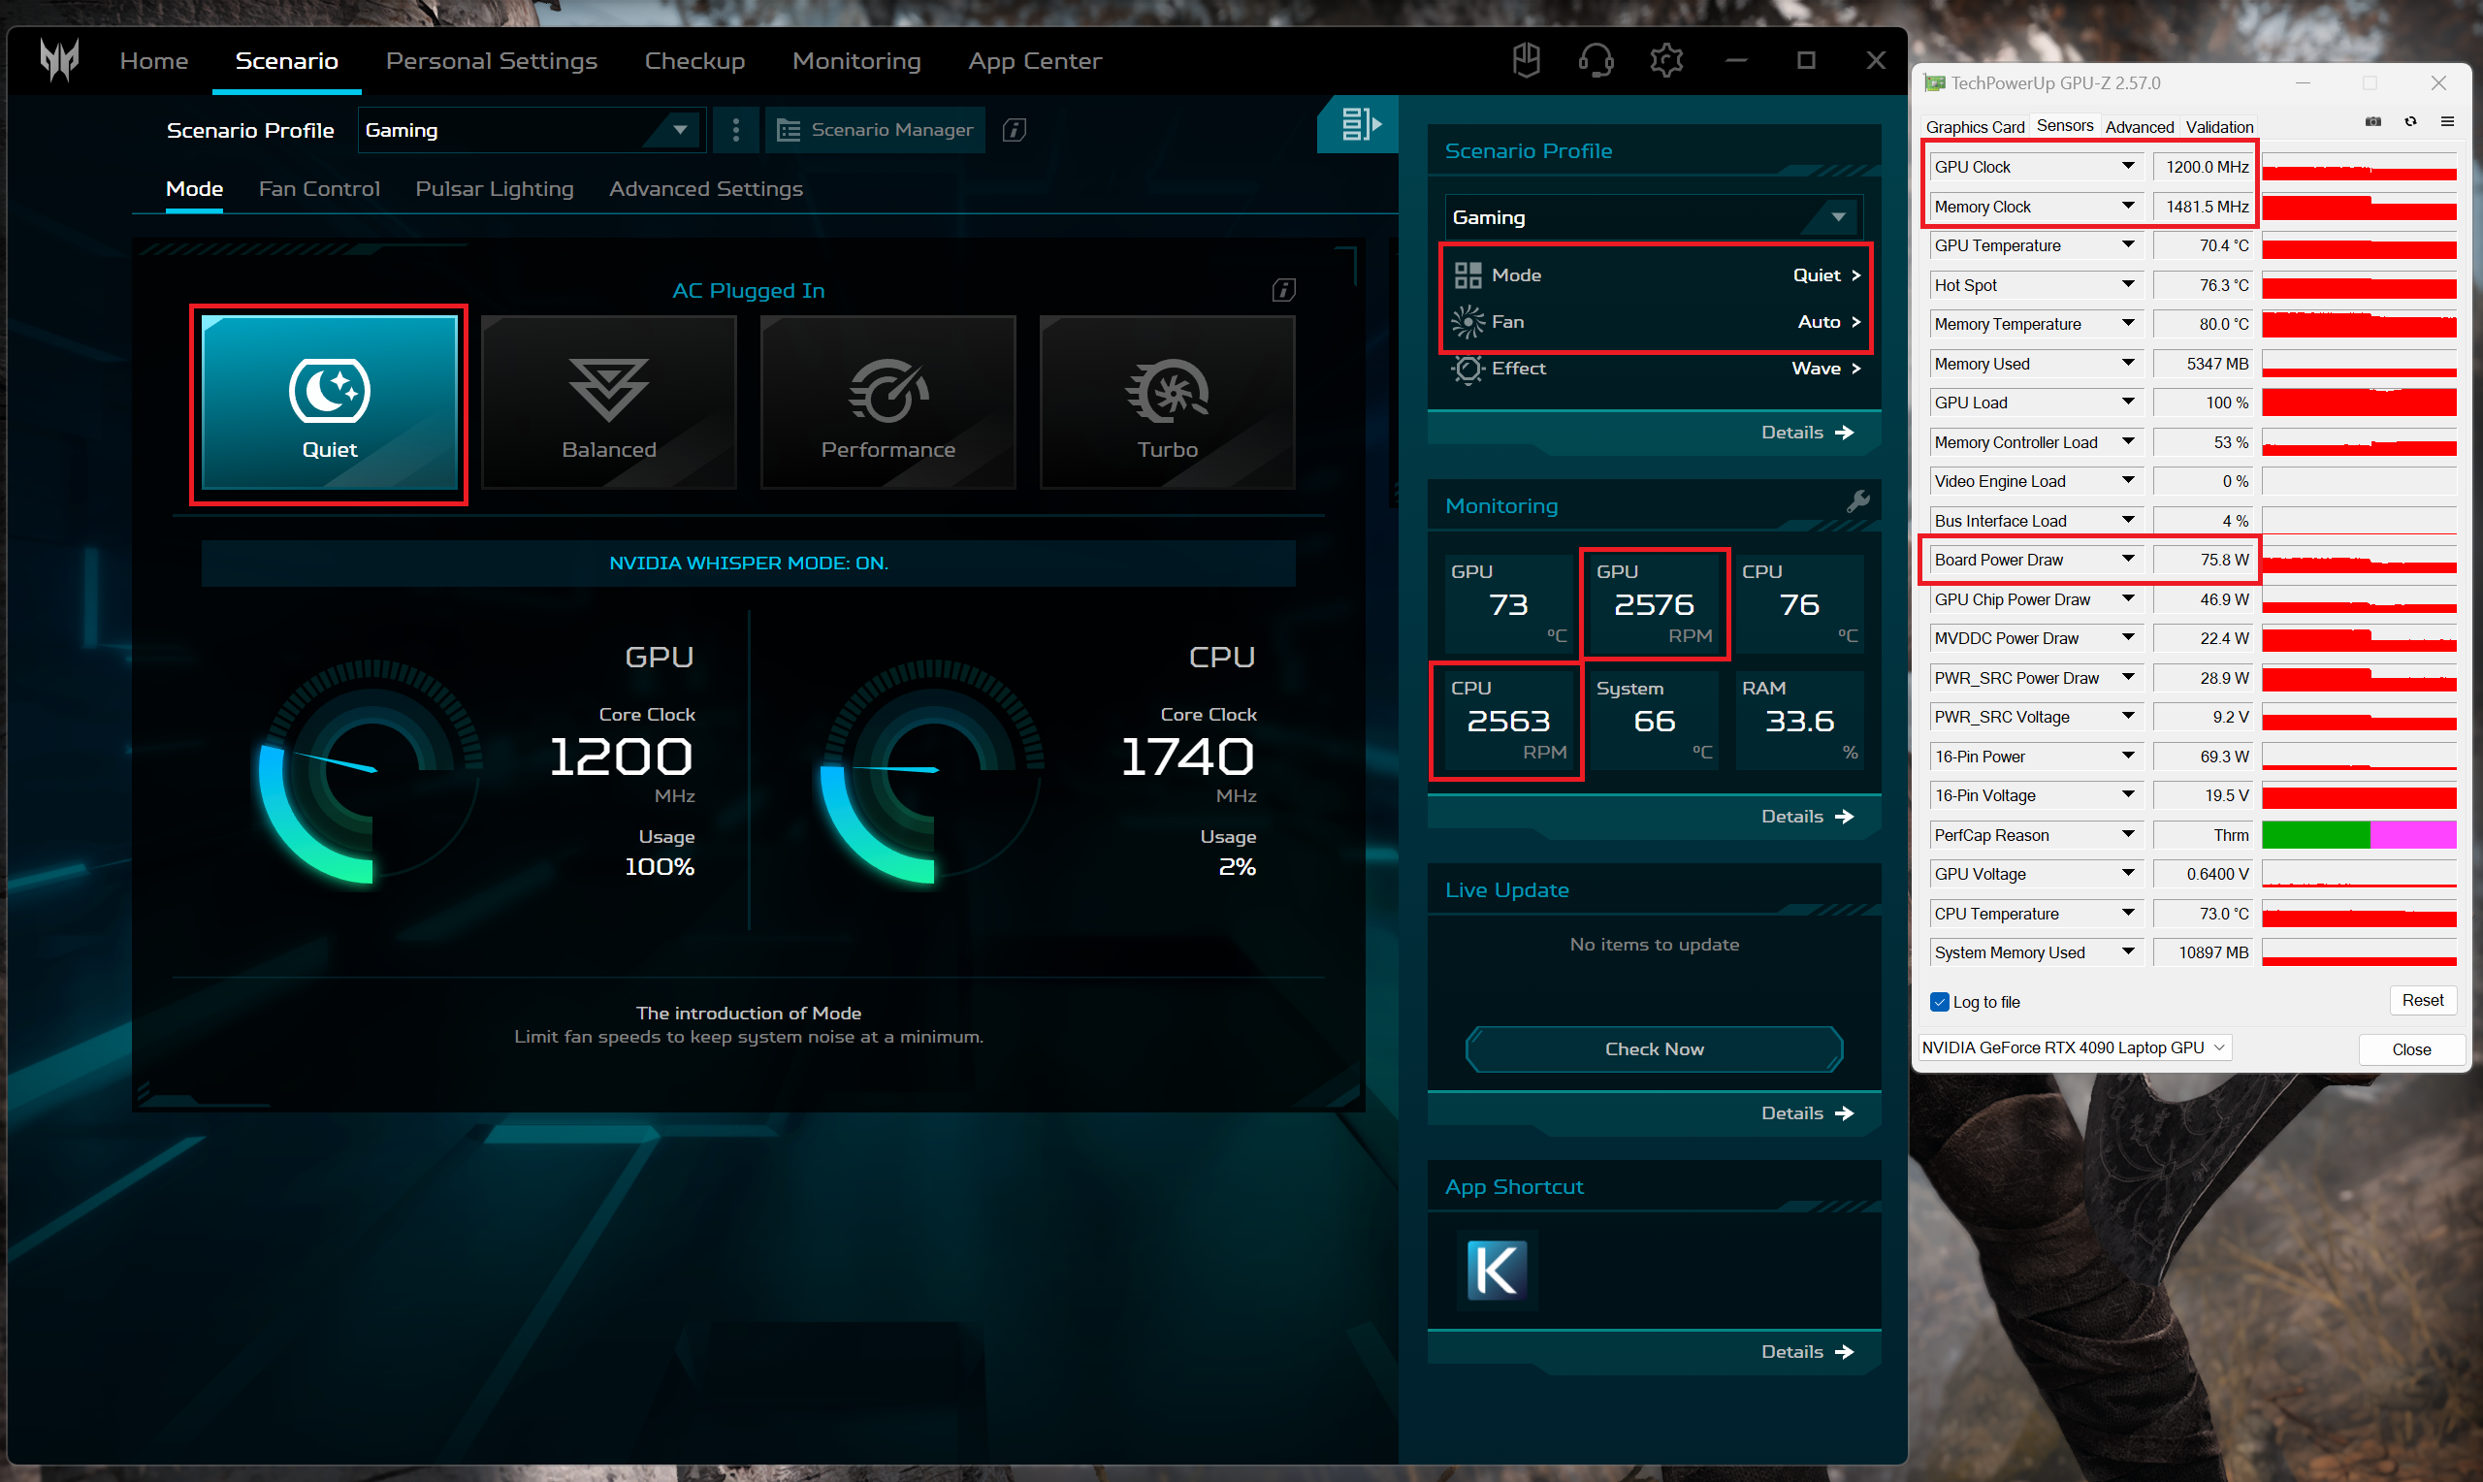Screen dimensions: 2483x1482
Task: Expand Effect Wave setting row
Action: pyautogui.click(x=1656, y=369)
